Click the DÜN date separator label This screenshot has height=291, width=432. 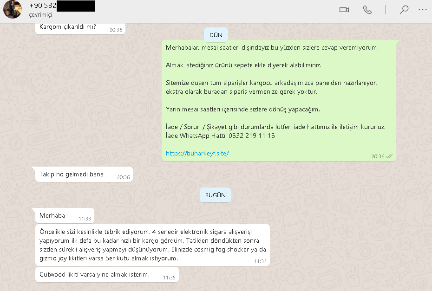click(216, 35)
